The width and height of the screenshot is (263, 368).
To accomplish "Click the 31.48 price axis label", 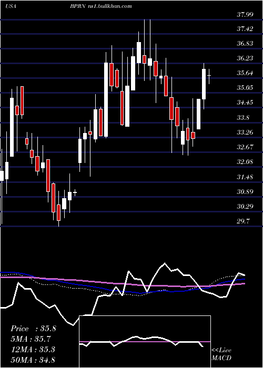I will tap(245, 177).
